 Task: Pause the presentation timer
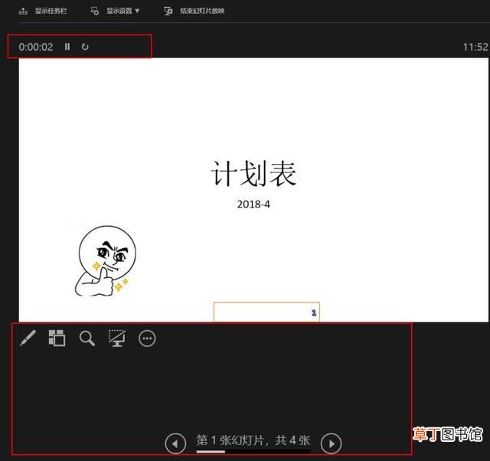(67, 47)
